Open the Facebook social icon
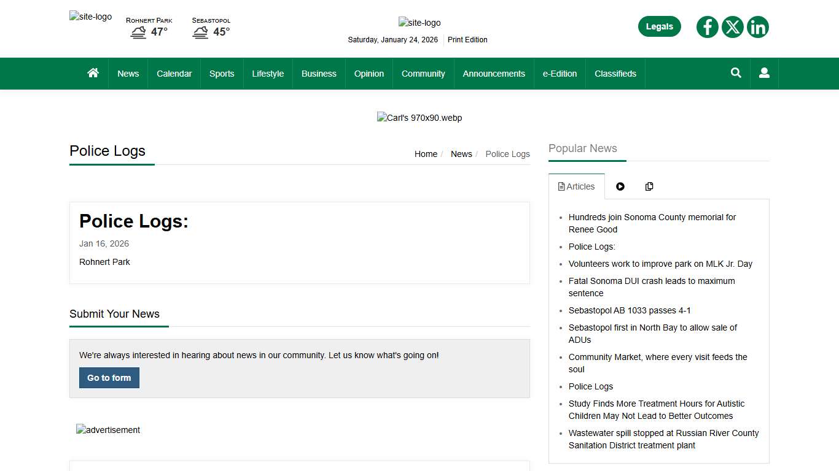The height and width of the screenshot is (471, 839). [x=707, y=27]
